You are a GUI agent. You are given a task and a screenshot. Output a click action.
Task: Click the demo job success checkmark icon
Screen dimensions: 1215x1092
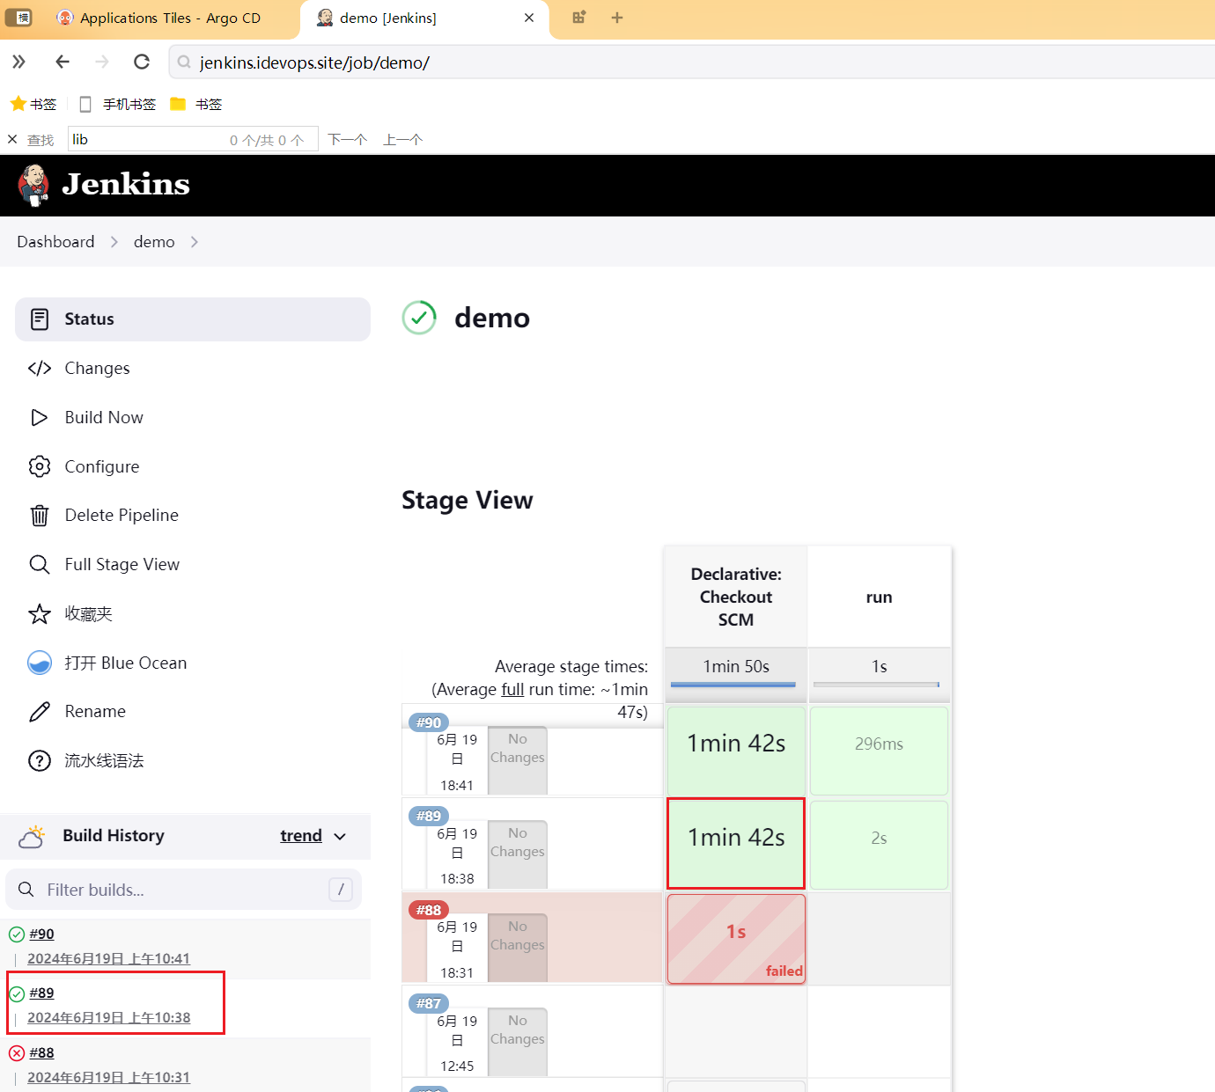click(x=419, y=318)
